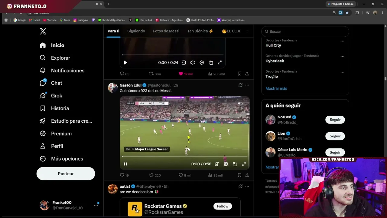Screen dimensions: 387x218
Task: Open Grok actions on Gastón Edul's tweet
Action: (x=240, y=85)
